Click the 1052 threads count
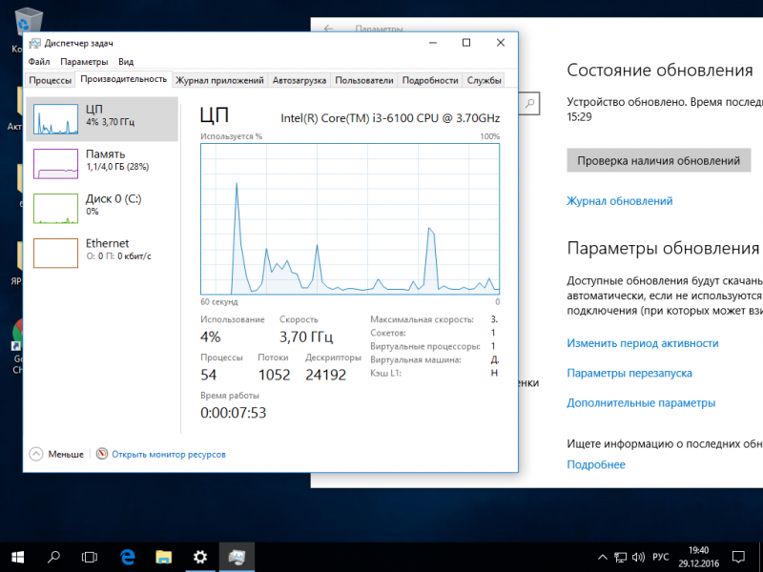 [x=274, y=375]
